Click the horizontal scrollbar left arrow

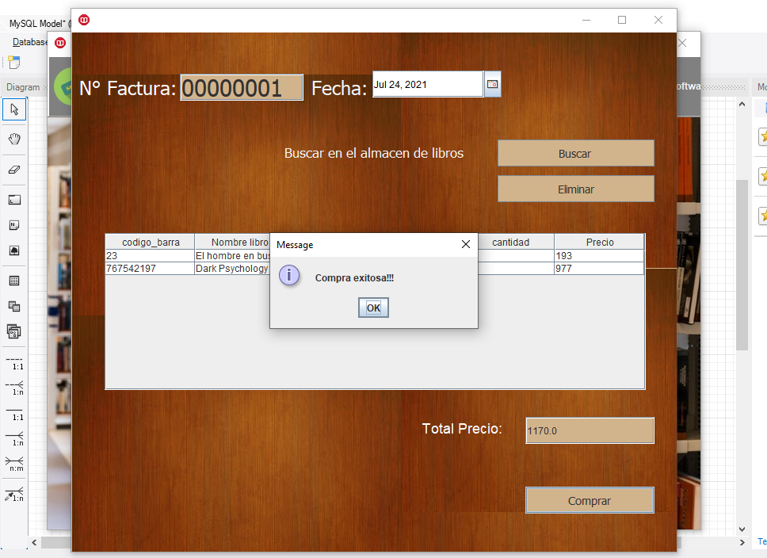[x=34, y=542]
